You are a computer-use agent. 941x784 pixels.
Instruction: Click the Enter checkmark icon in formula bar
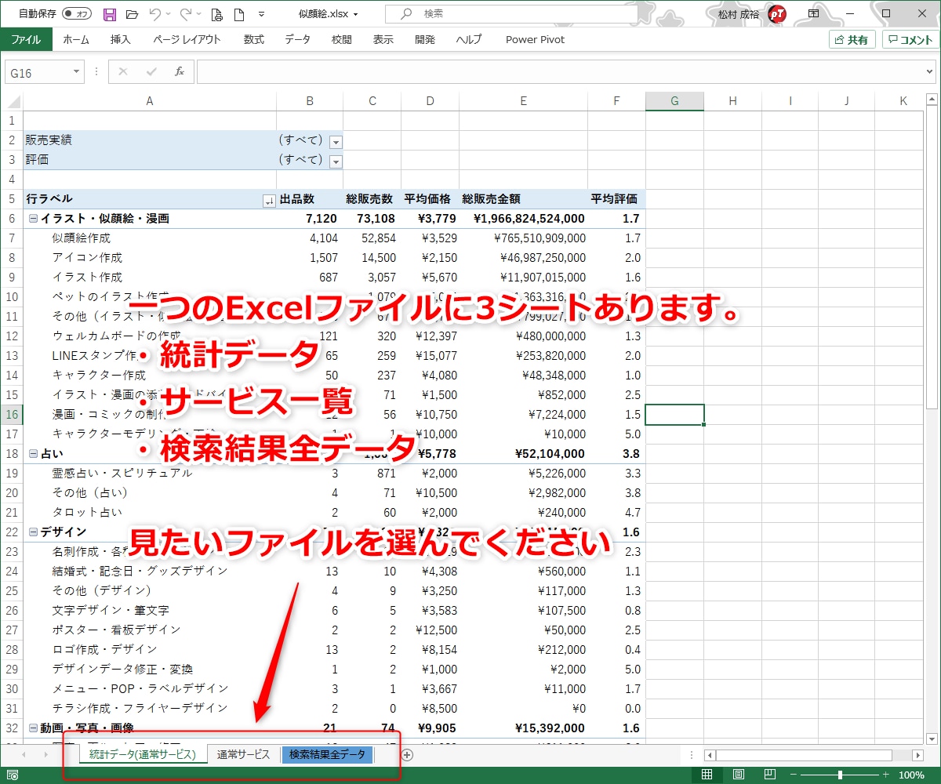click(151, 72)
